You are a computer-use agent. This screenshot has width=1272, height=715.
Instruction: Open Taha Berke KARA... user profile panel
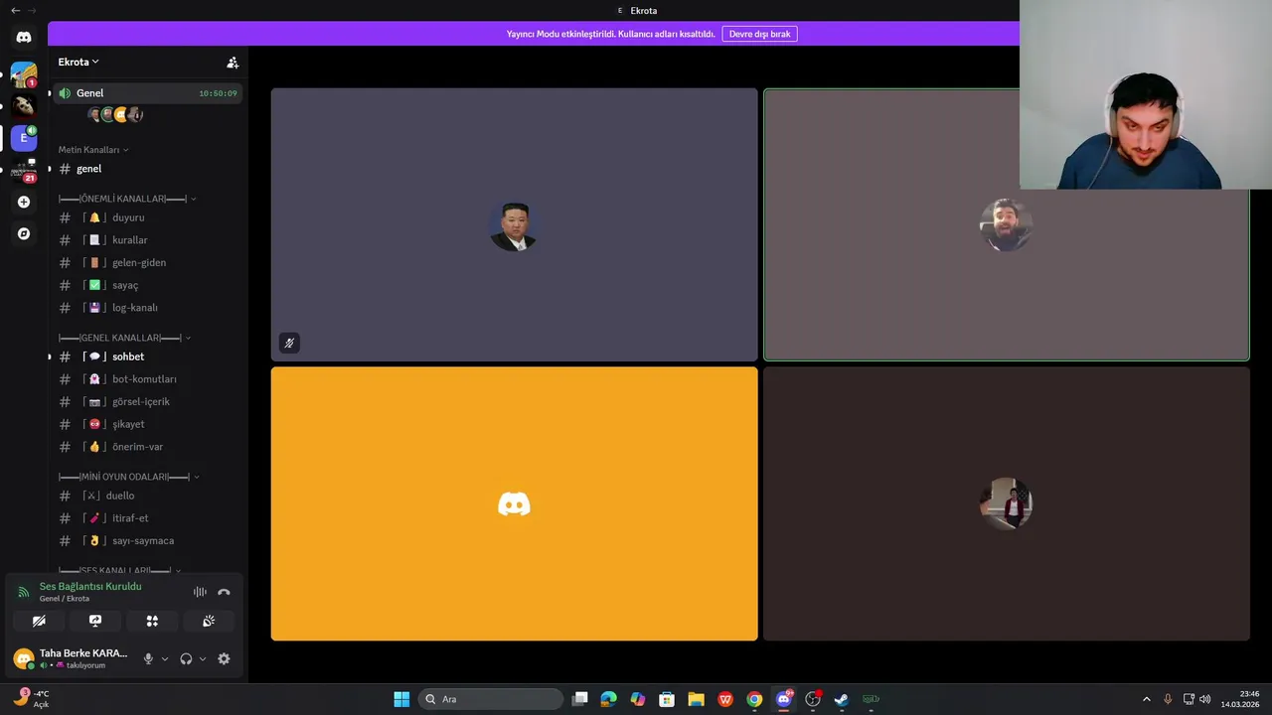(x=72, y=658)
